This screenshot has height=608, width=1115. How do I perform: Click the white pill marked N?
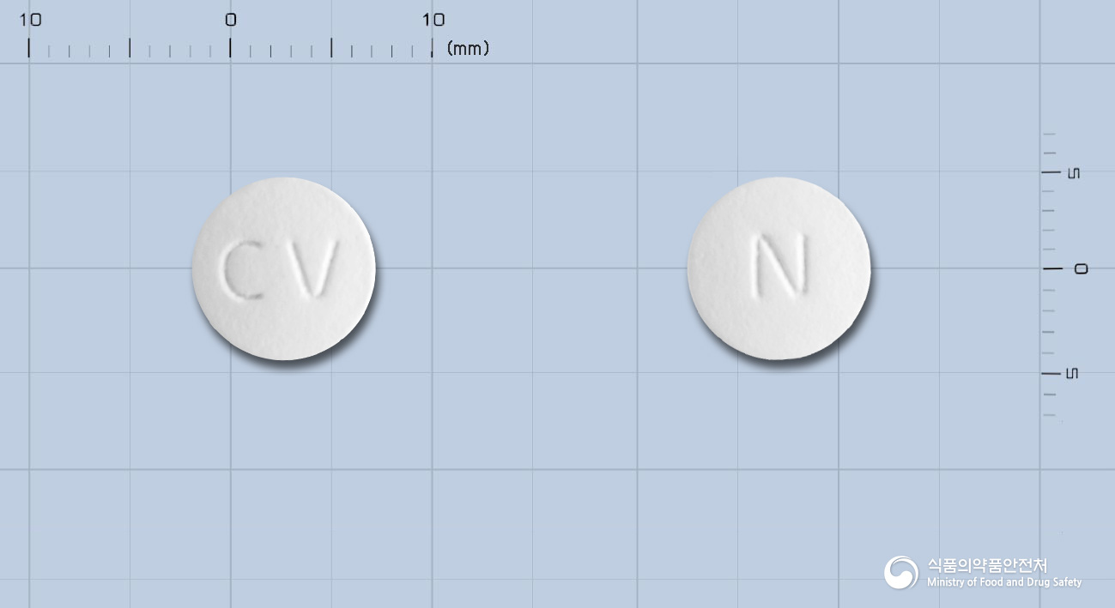[779, 268]
